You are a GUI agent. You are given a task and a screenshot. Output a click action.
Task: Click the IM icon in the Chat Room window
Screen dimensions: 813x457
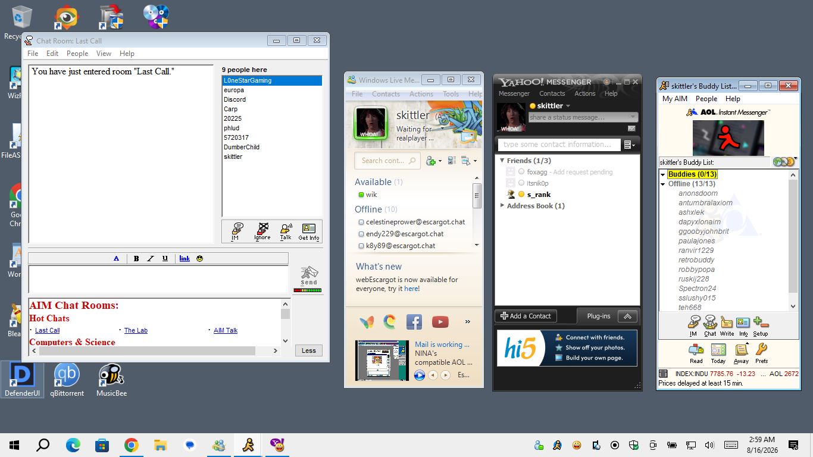(237, 231)
